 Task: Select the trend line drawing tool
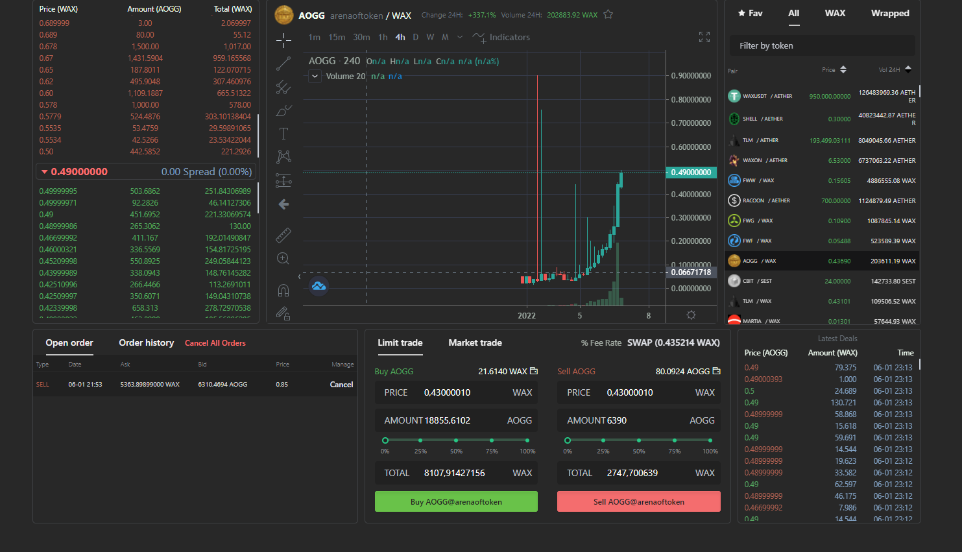coord(283,64)
